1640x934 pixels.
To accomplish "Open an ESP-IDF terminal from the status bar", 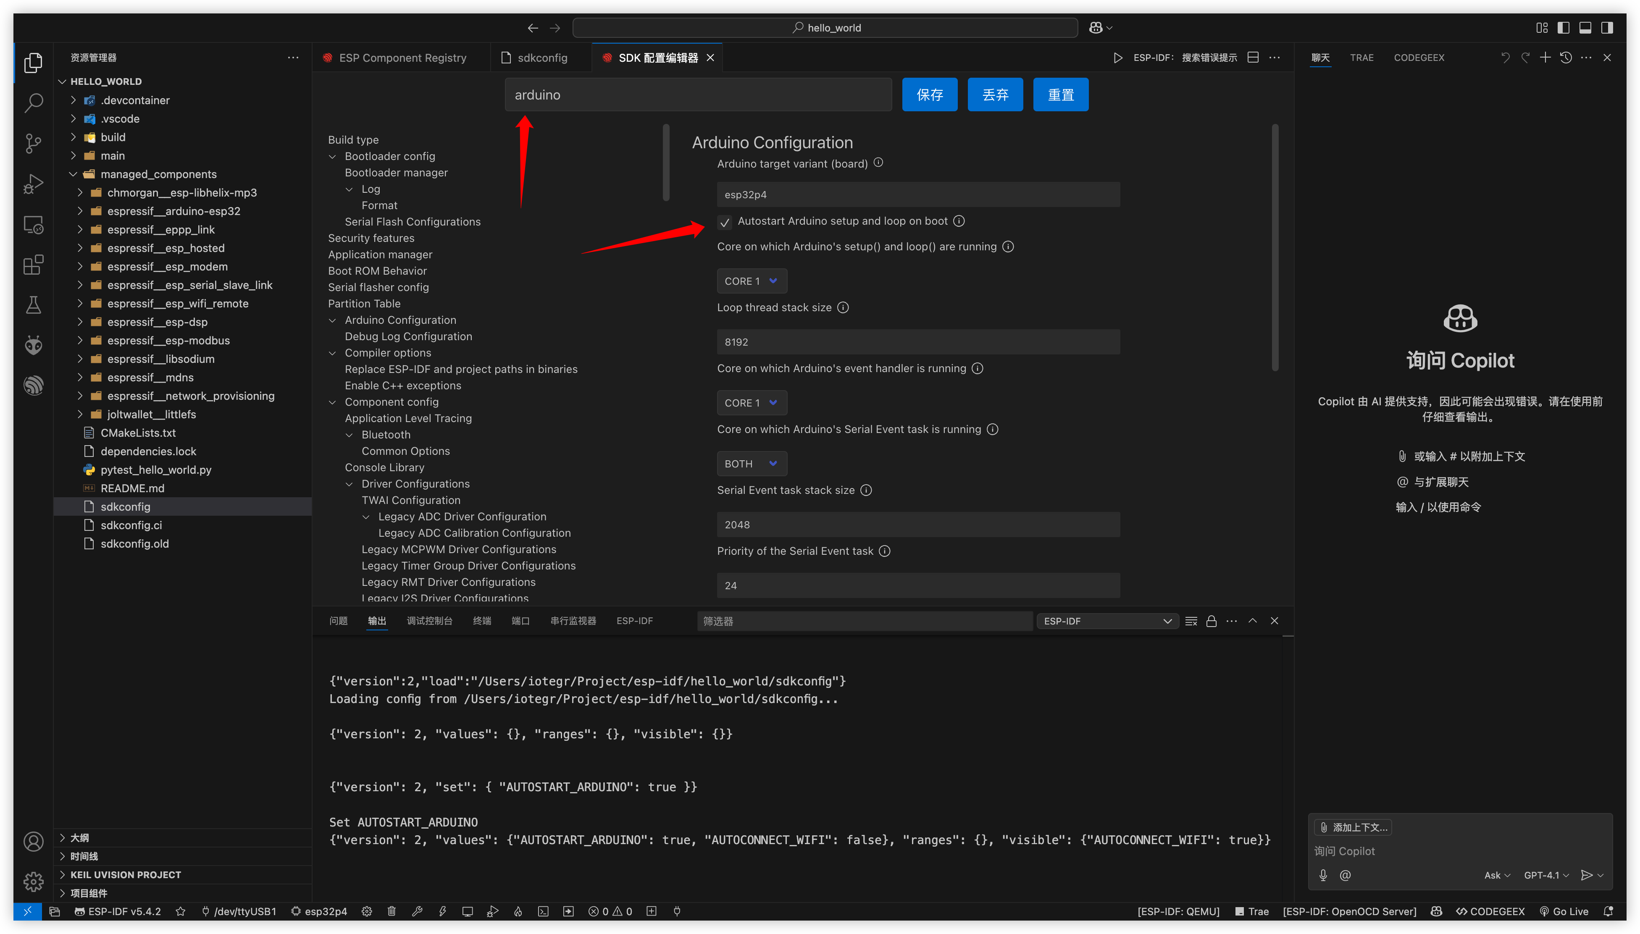I will 544,911.
